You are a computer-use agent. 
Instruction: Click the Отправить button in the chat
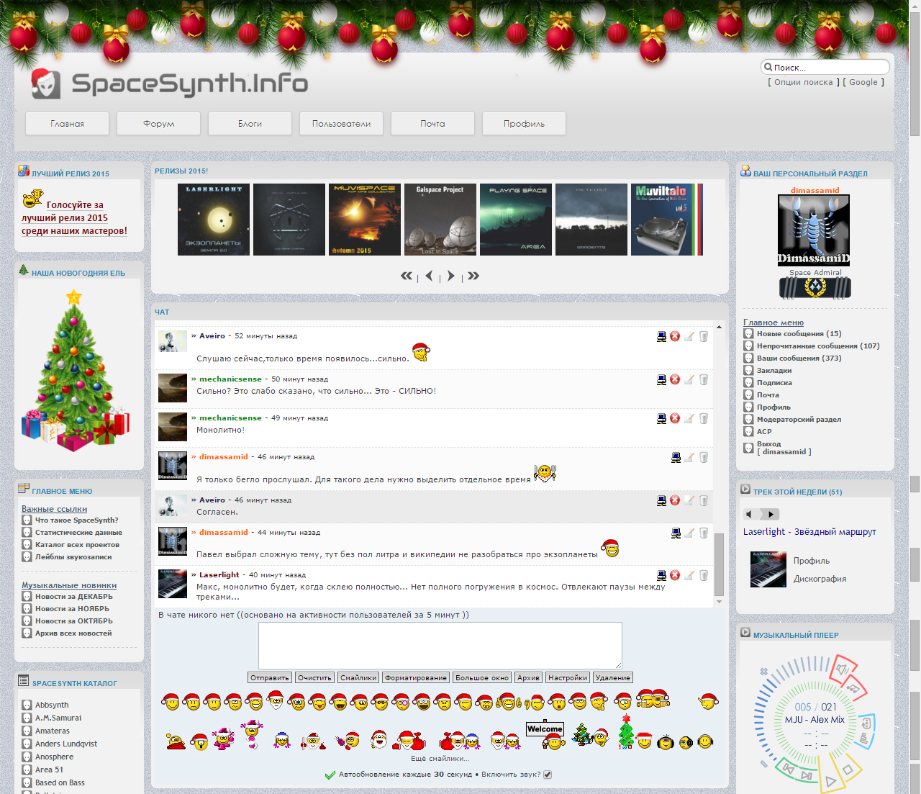(270, 677)
